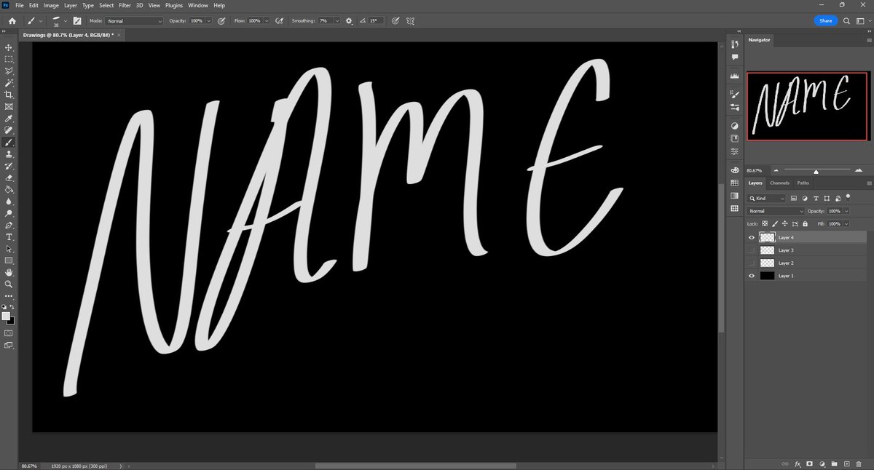The width and height of the screenshot is (874, 470).
Task: Open the Edit Toolbar three-dots menu
Action: point(9,296)
